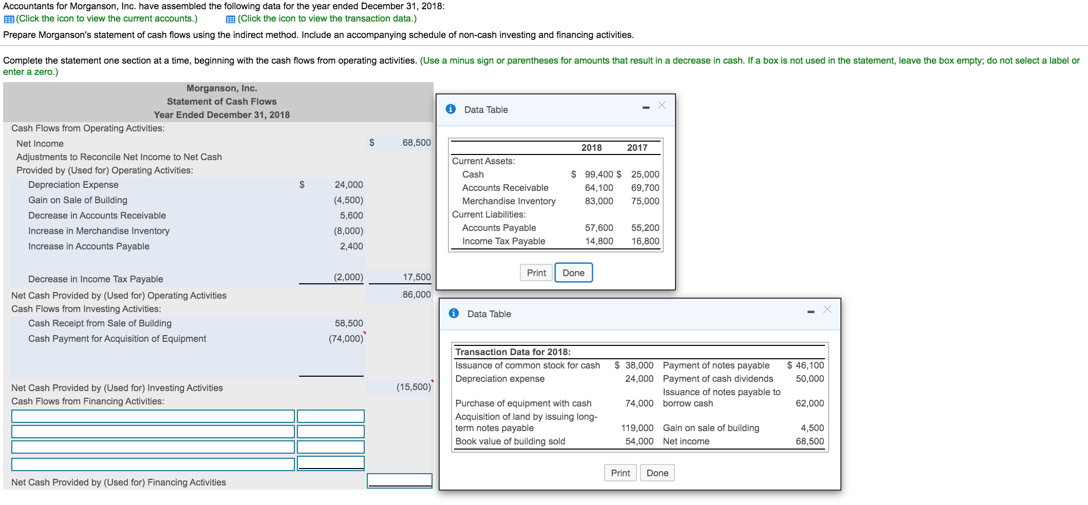
Task: Click the 2017 column header in accounts table
Action: (637, 148)
